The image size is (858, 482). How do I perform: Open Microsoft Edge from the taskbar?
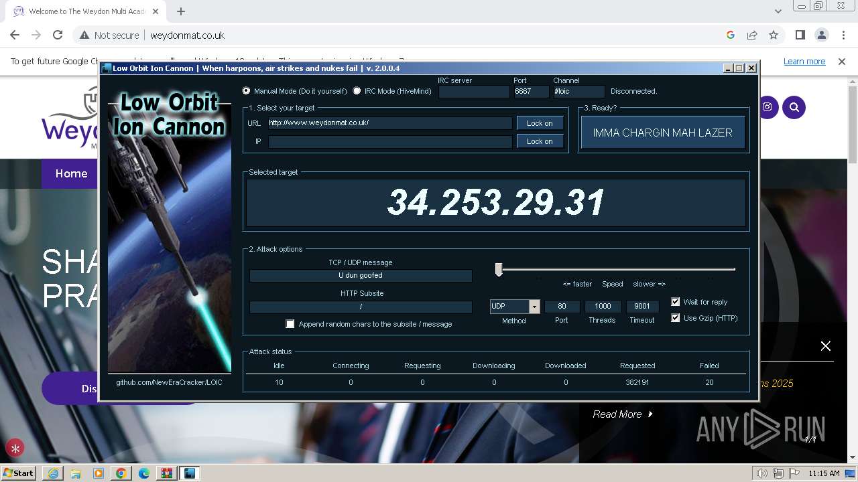pos(144,473)
